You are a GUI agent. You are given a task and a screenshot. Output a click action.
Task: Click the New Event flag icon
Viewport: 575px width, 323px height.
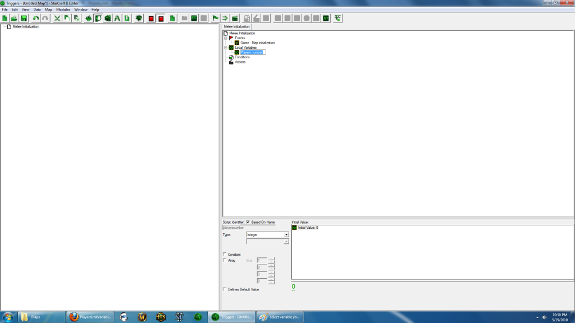click(x=215, y=19)
